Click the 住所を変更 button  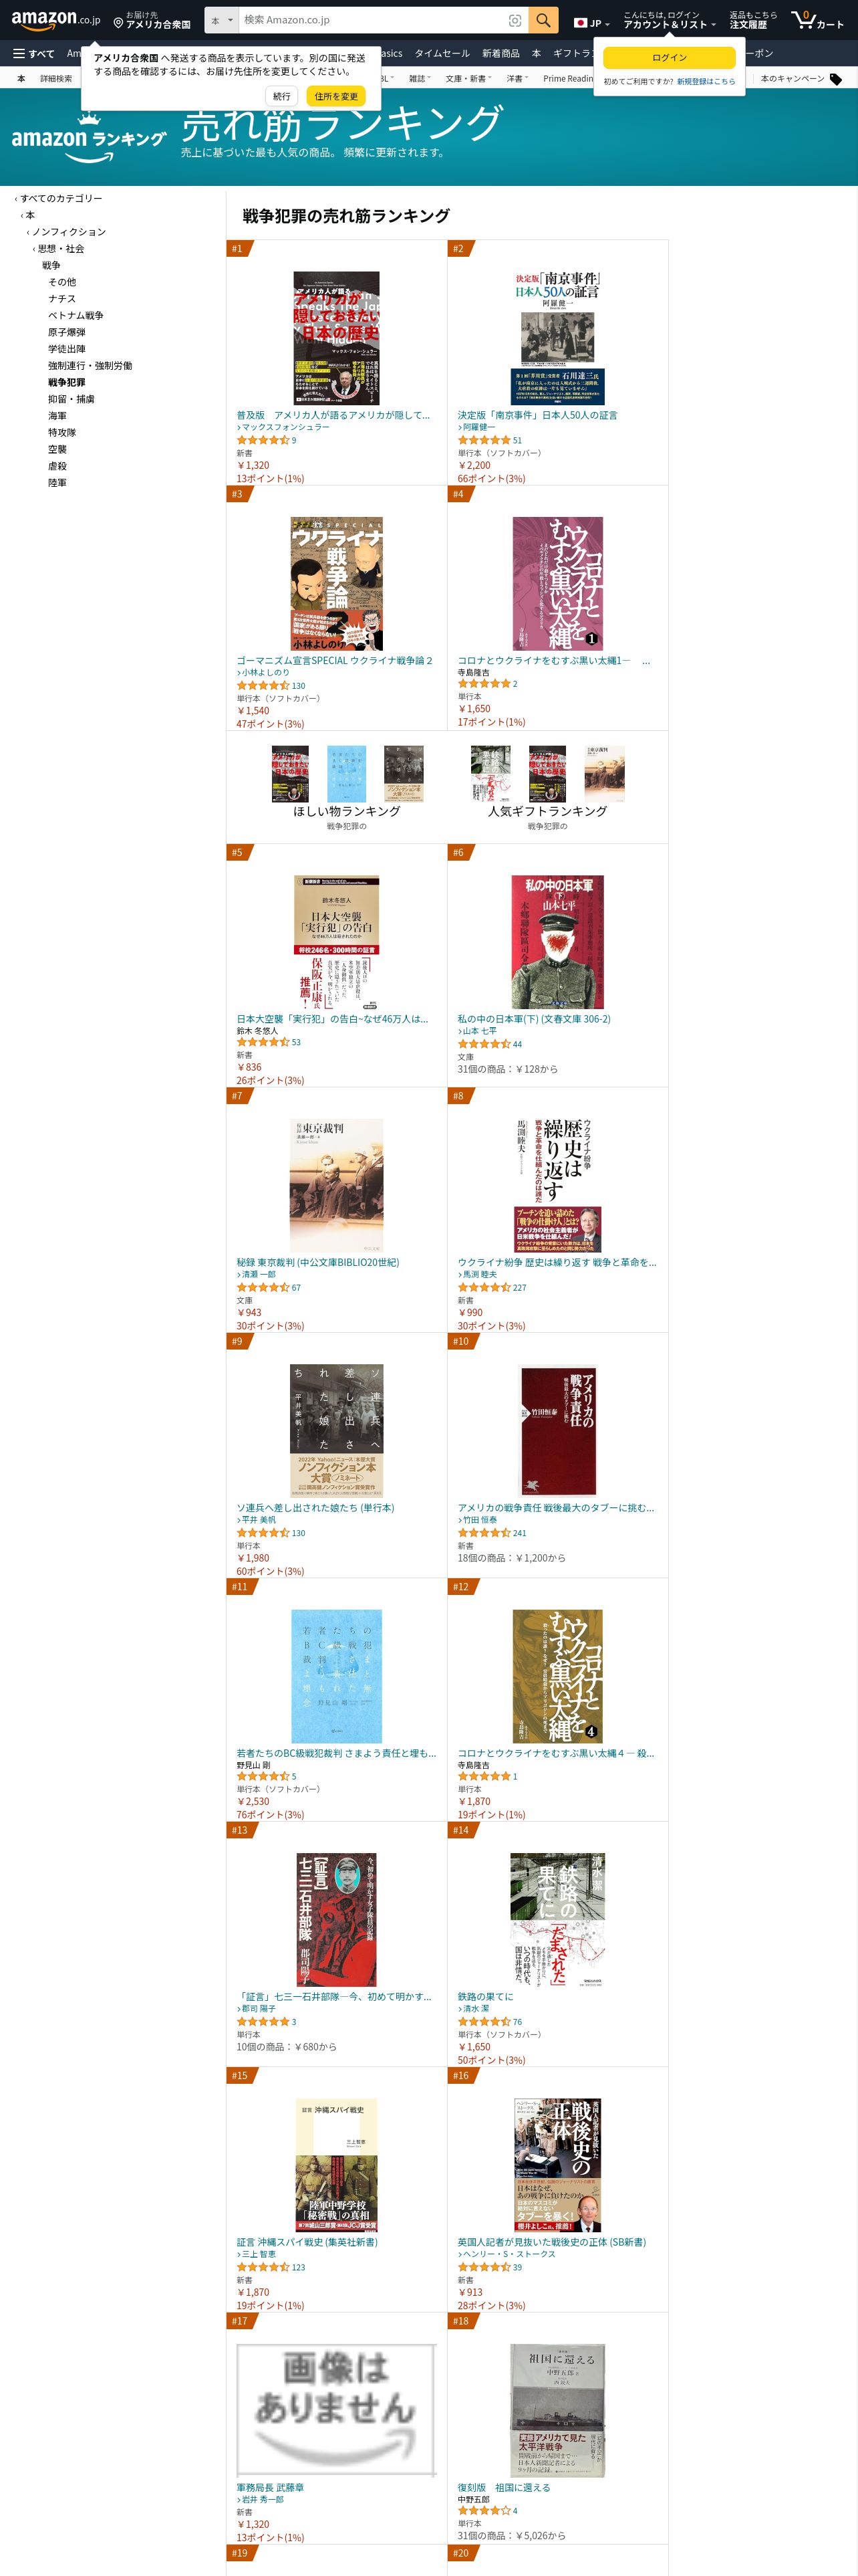pyautogui.click(x=335, y=96)
